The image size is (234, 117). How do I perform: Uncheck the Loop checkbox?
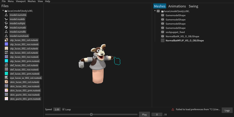(63, 109)
